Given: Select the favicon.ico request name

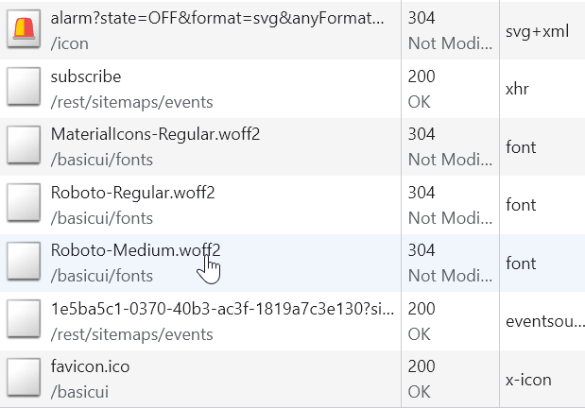Looking at the screenshot, I should click(x=89, y=367).
